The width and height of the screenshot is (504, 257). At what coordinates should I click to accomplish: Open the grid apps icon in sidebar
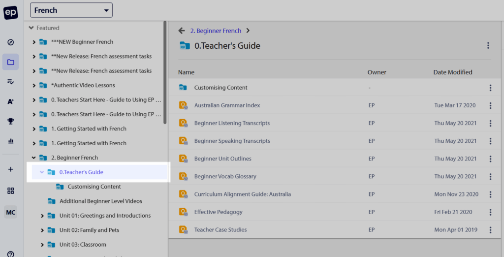[x=11, y=191]
